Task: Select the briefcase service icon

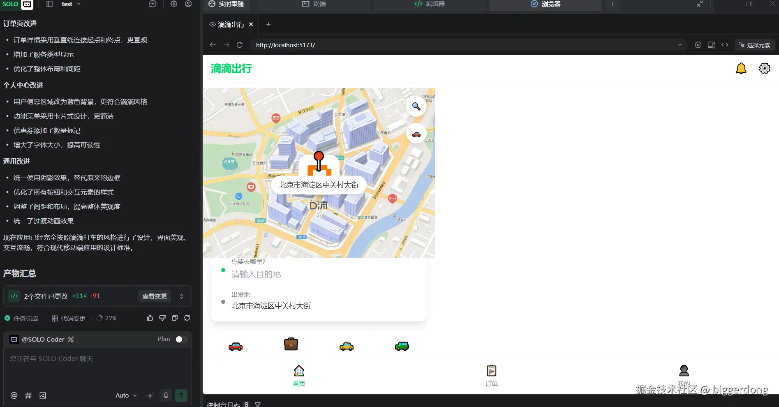Action: (x=291, y=344)
